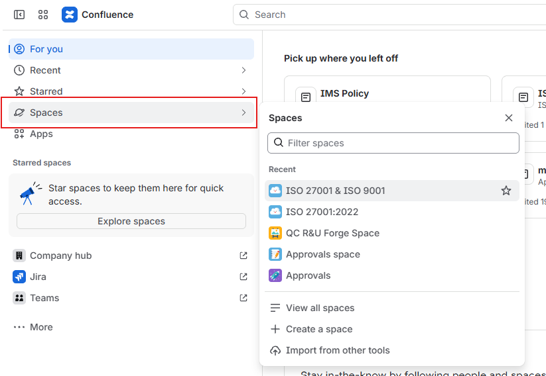Click the ISO 27001:2022 space icon
546x376 pixels.
point(275,212)
